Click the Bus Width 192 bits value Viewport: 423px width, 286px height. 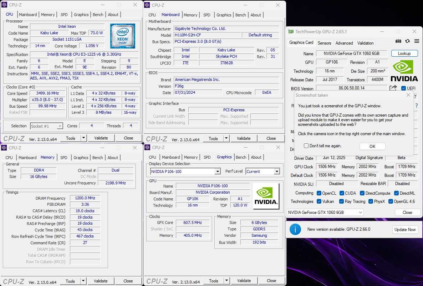[x=259, y=242]
